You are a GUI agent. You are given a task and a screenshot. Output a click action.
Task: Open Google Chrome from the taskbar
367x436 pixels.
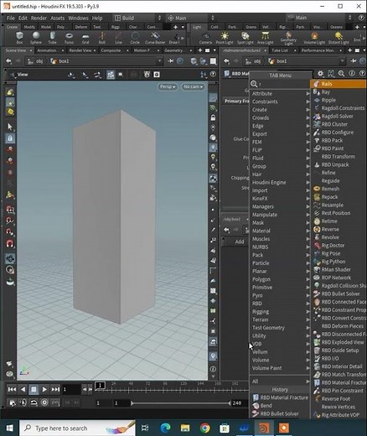click(x=205, y=428)
